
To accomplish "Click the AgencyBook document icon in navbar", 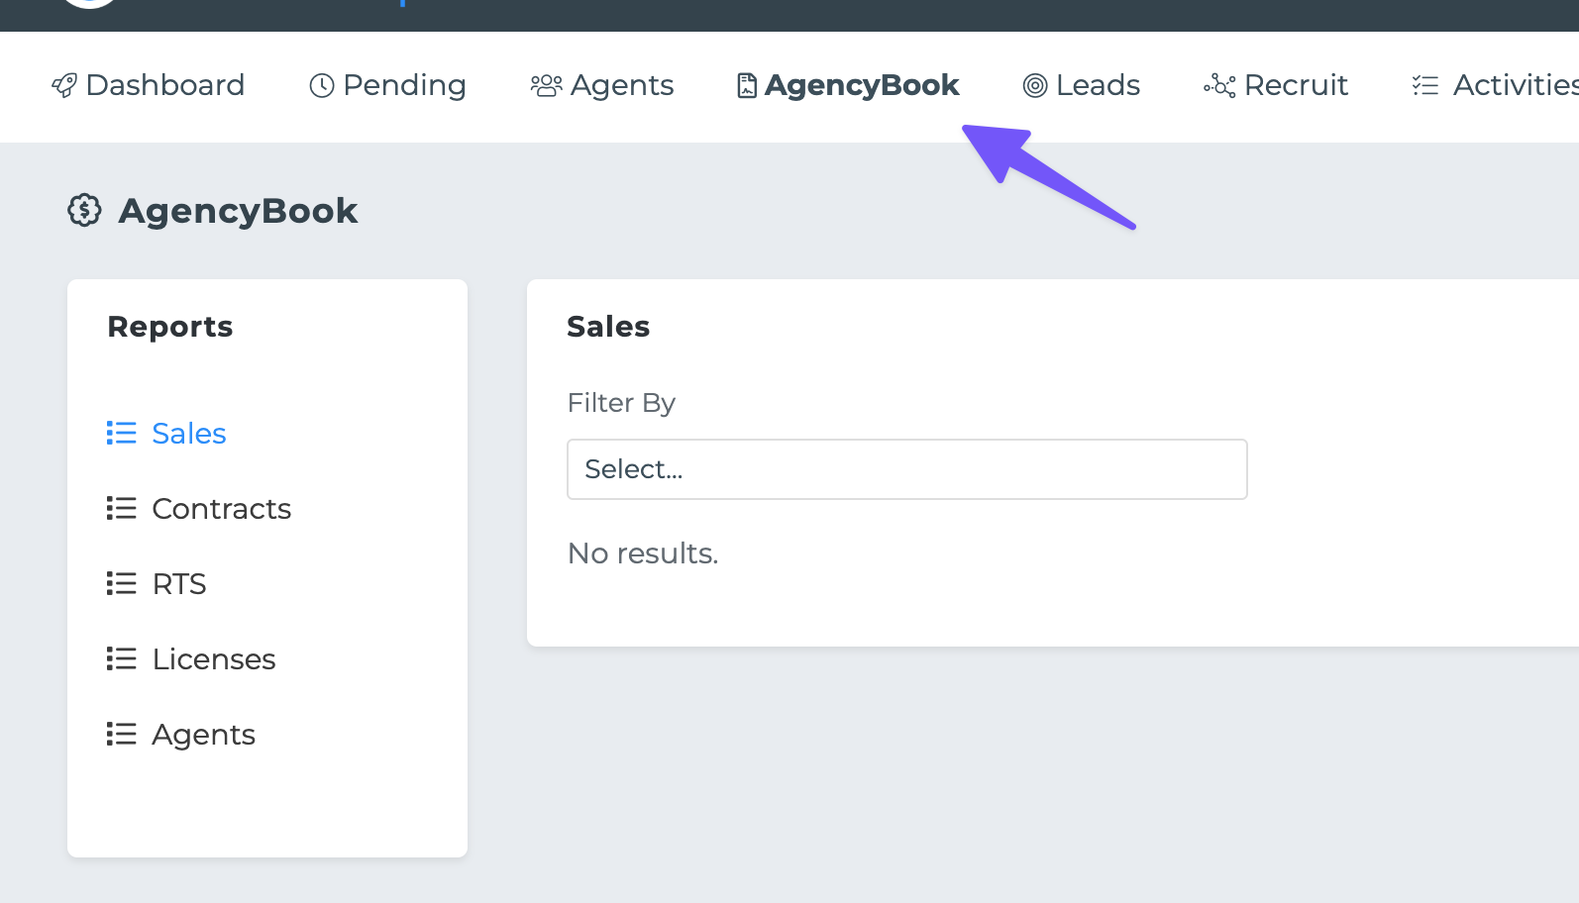I will coord(747,86).
